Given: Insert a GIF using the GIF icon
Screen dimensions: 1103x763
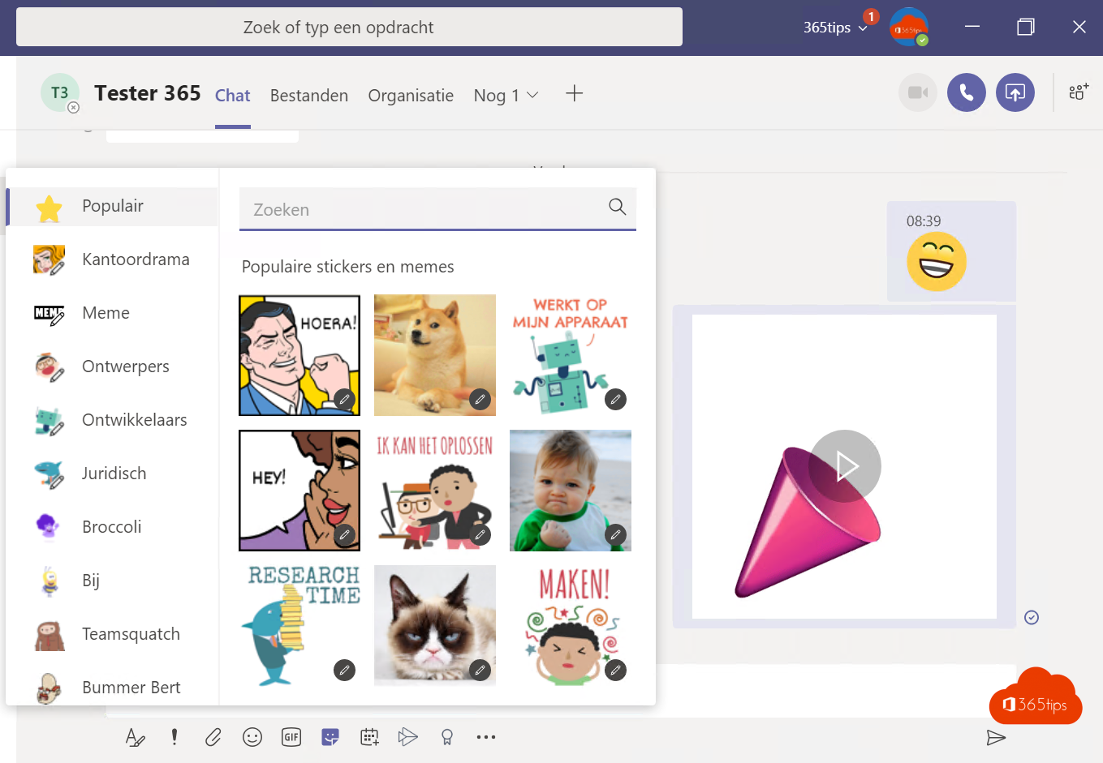Looking at the screenshot, I should [291, 737].
